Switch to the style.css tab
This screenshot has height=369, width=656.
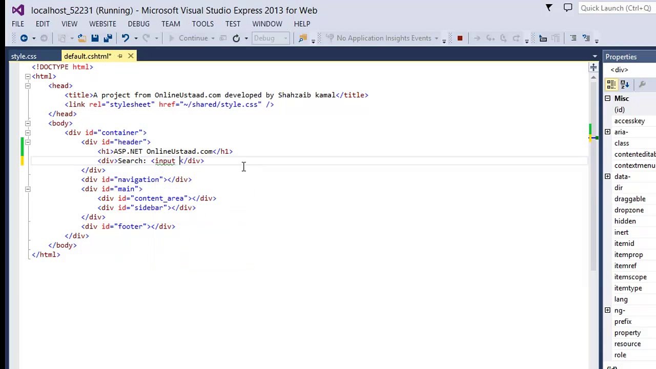[24, 56]
